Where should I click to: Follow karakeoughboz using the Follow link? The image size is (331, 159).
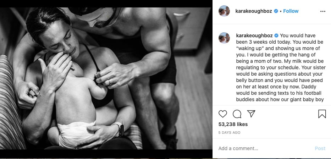click(x=291, y=11)
